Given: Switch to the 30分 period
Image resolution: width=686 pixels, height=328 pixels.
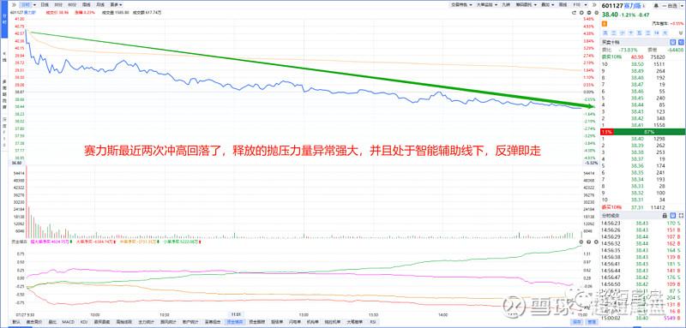Looking at the screenshot, I should tap(58, 5).
